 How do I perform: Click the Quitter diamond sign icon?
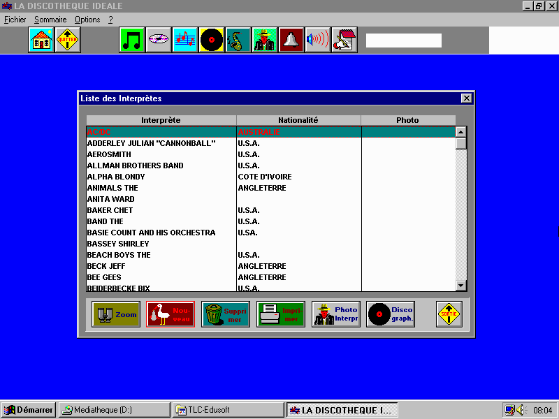click(x=68, y=40)
